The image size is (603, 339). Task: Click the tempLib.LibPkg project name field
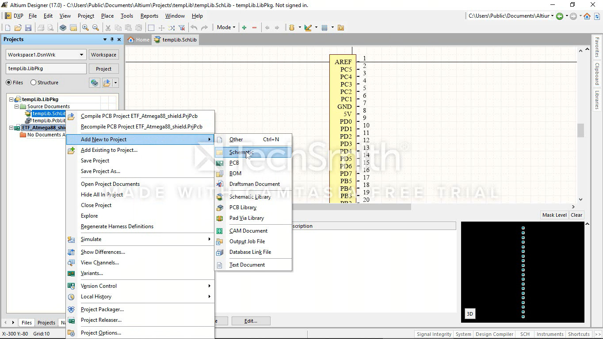coord(46,69)
